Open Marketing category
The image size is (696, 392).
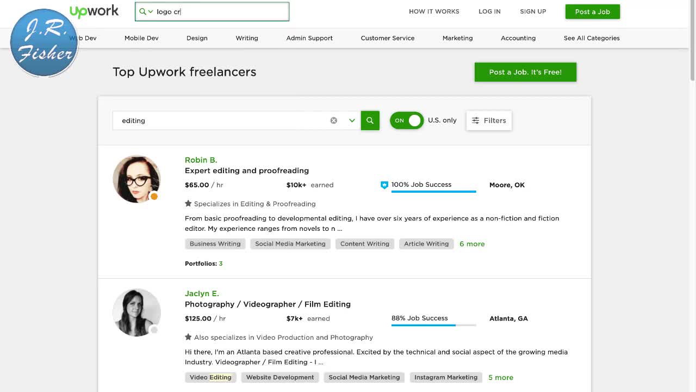pos(457,38)
